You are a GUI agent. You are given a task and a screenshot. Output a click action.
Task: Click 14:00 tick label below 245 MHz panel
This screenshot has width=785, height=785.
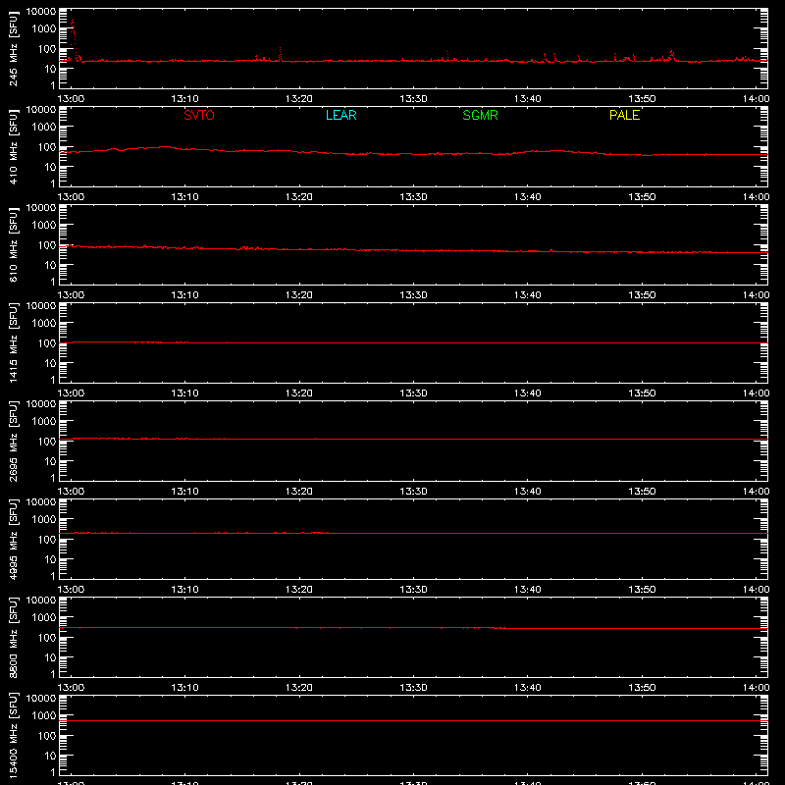pos(756,99)
